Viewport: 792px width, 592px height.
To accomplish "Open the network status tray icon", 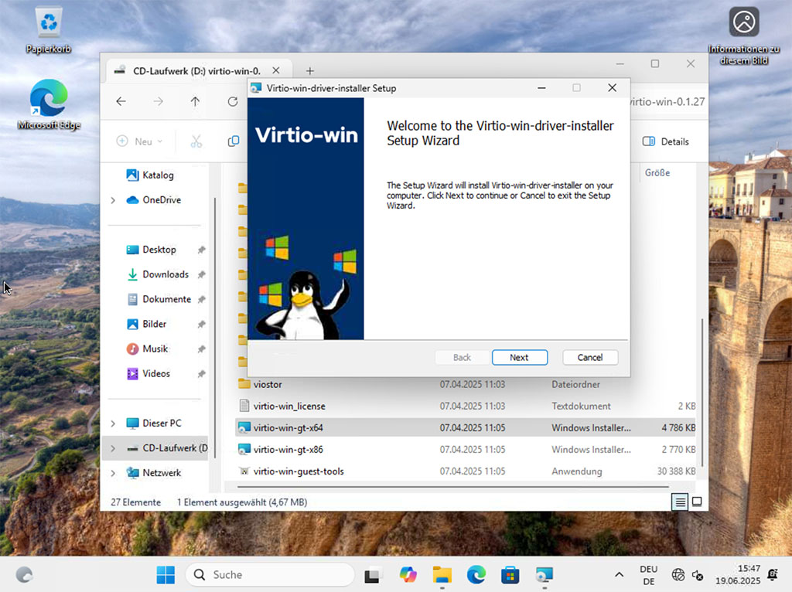I will (x=678, y=575).
